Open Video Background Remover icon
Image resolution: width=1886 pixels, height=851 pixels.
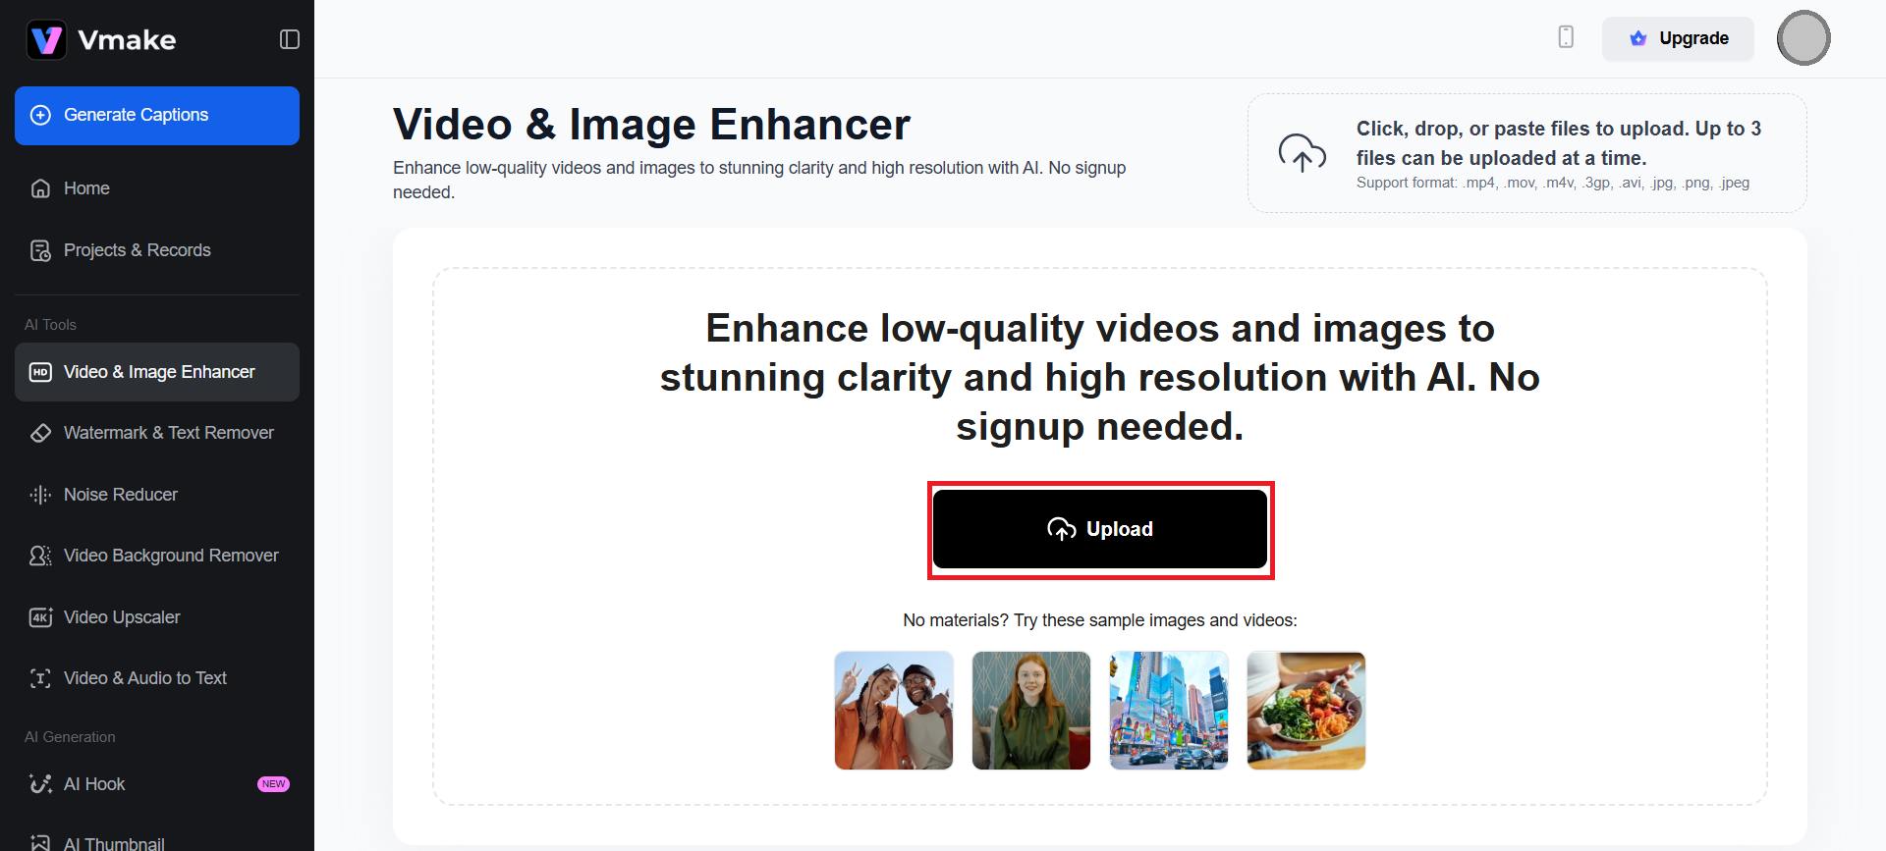coord(40,556)
